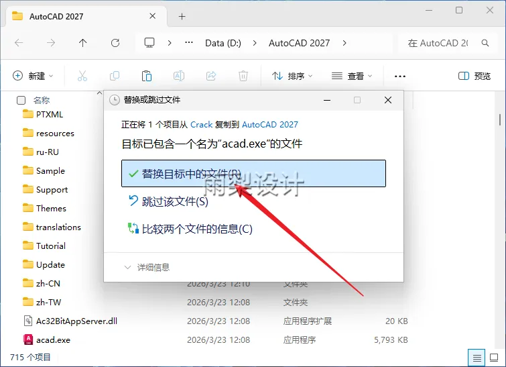Choose Compare info for both files
Viewport: 506px width, 367px height.
[x=190, y=229]
